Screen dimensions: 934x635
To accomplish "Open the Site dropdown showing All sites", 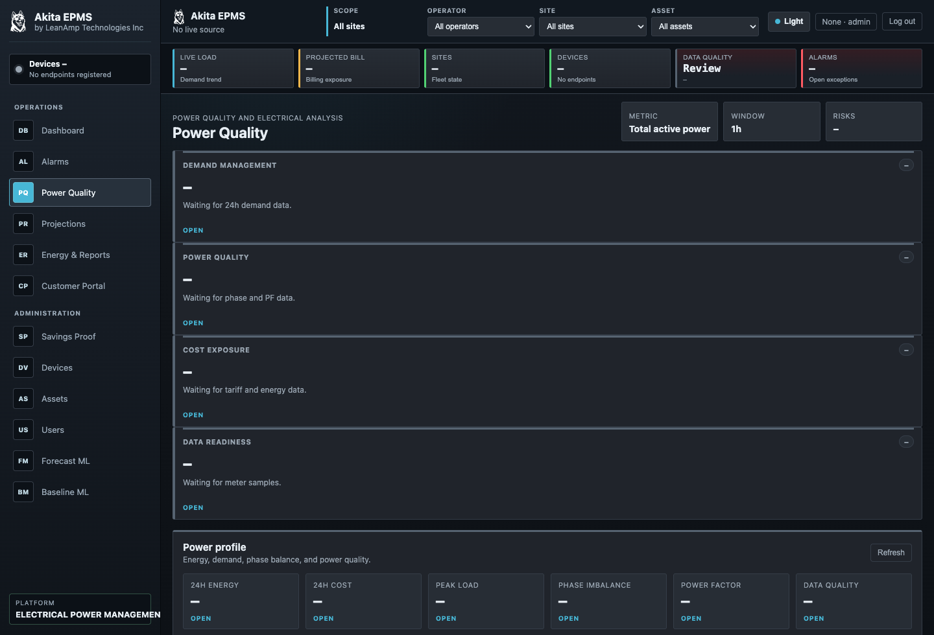I will pyautogui.click(x=593, y=27).
